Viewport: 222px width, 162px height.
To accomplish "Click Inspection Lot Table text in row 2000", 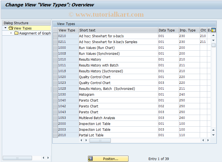I will click(95, 124).
